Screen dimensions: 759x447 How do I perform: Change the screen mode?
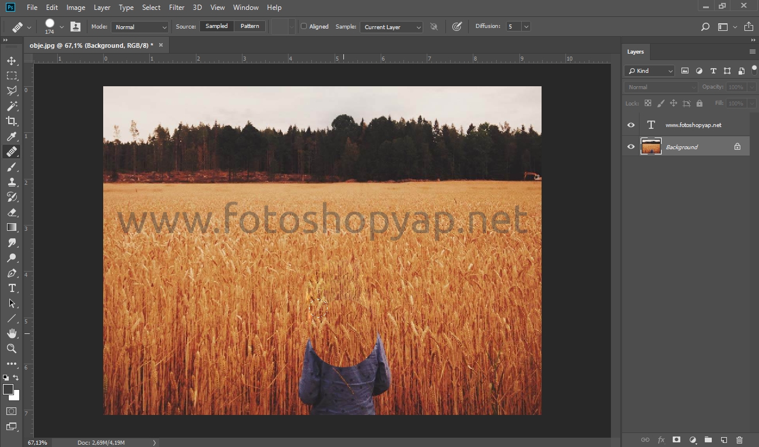12,427
